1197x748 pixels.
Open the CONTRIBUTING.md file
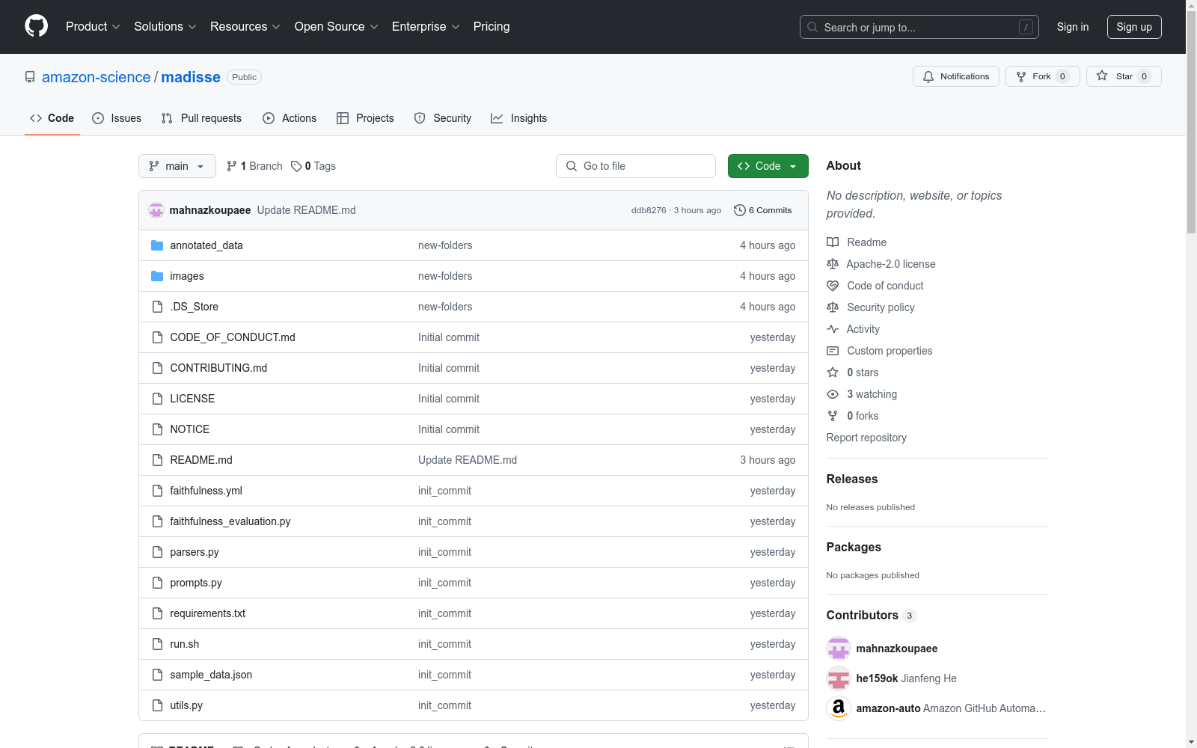218,368
